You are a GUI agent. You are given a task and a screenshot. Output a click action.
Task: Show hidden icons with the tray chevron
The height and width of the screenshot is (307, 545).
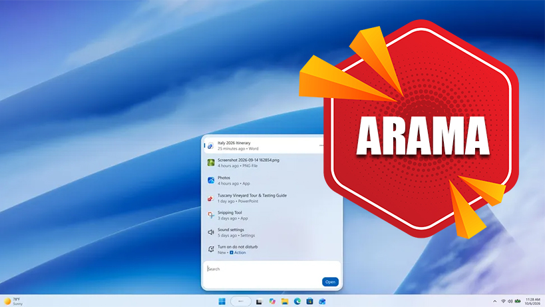(x=494, y=301)
